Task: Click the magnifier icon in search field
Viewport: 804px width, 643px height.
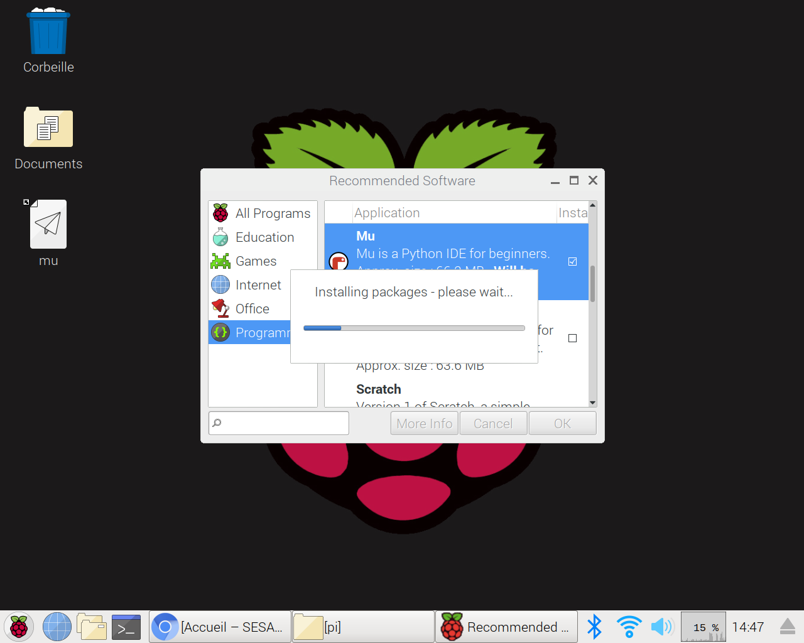Action: point(217,423)
